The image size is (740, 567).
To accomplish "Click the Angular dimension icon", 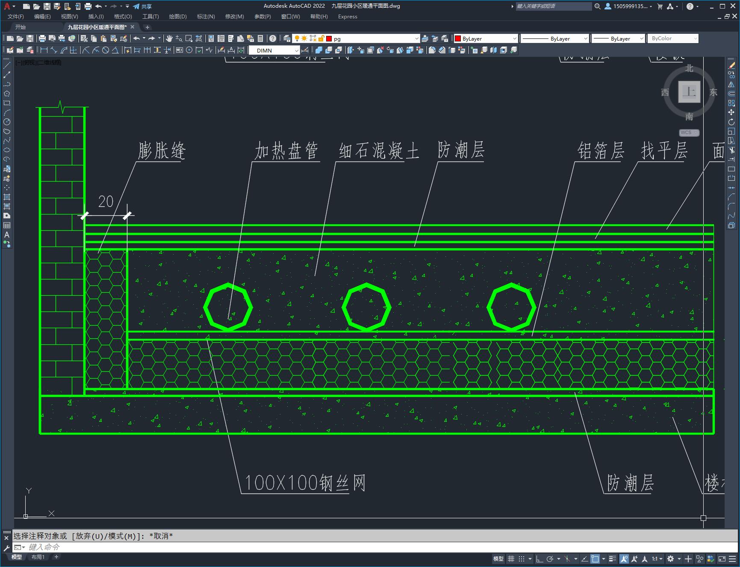I will click(x=115, y=50).
